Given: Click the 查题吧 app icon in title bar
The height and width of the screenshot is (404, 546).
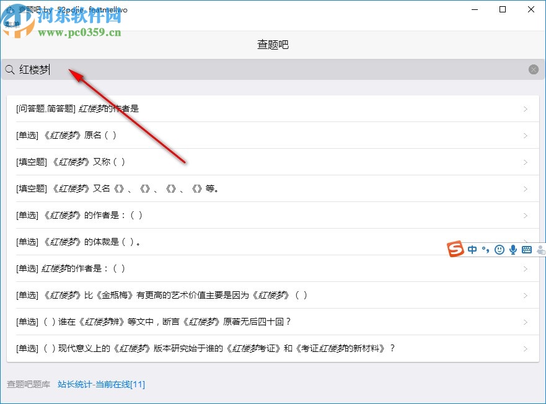Looking at the screenshot, I should (x=10, y=9).
